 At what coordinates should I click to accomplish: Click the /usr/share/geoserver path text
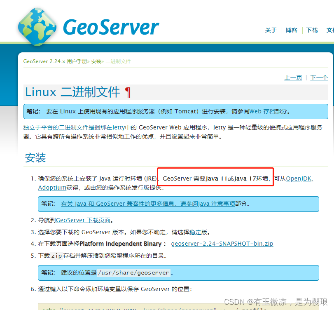pyautogui.click(x=133, y=272)
